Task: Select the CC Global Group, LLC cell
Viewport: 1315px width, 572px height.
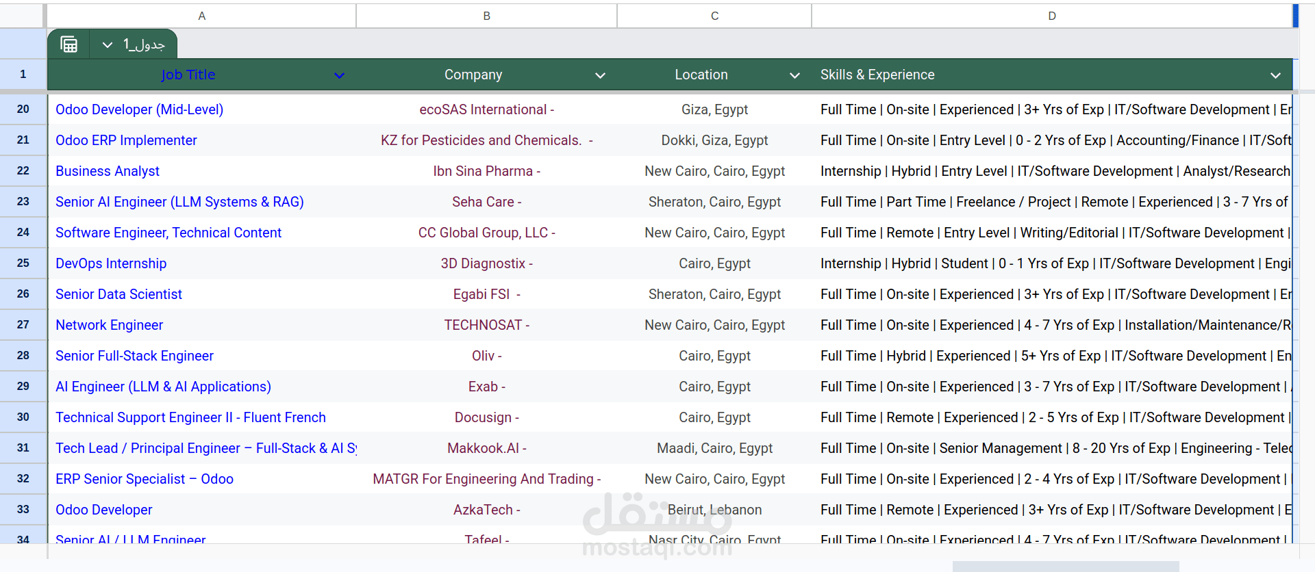Action: coord(487,233)
